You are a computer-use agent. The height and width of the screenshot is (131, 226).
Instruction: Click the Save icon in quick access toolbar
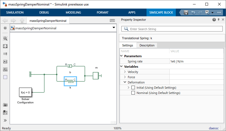coord(186,12)
